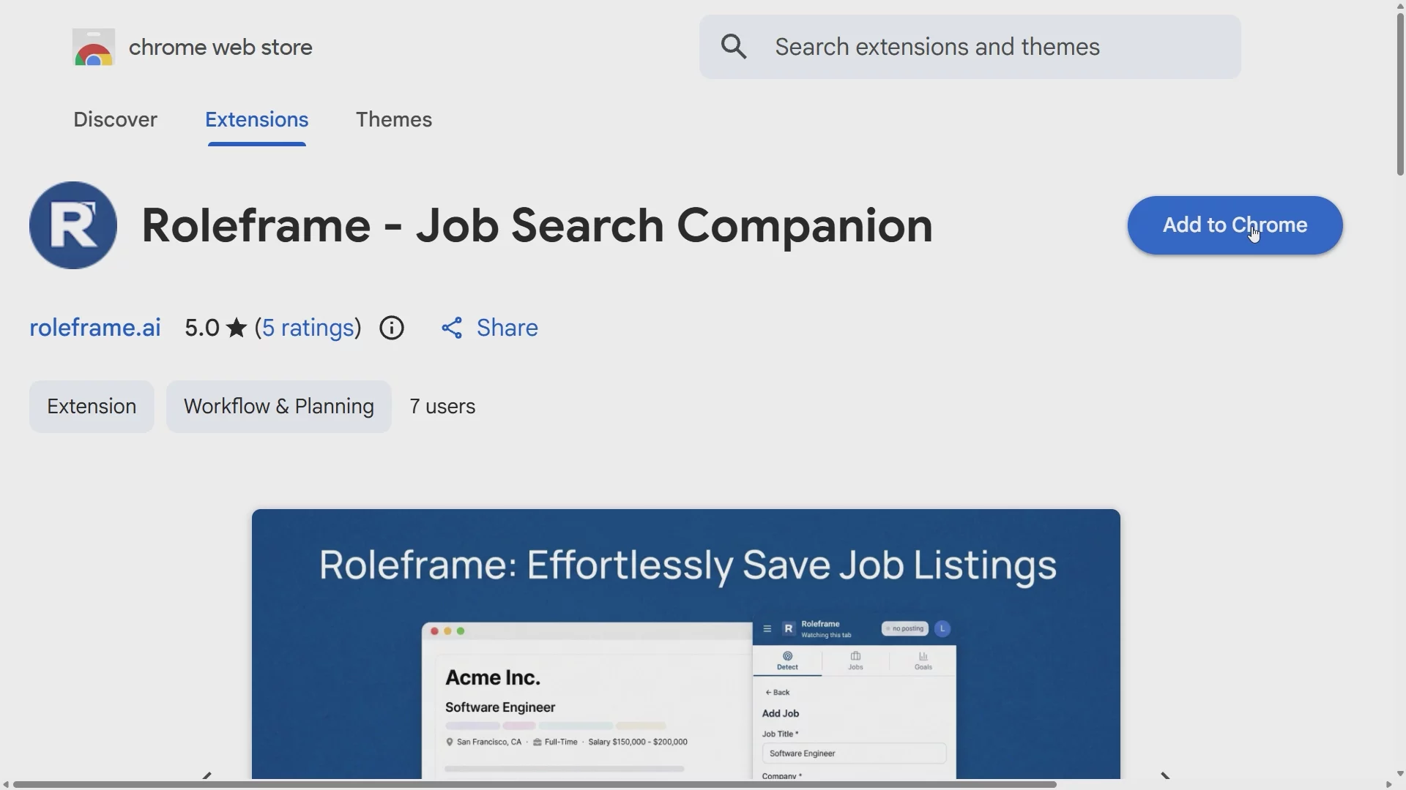Show next screenshot with right carousel arrow

(1166, 775)
